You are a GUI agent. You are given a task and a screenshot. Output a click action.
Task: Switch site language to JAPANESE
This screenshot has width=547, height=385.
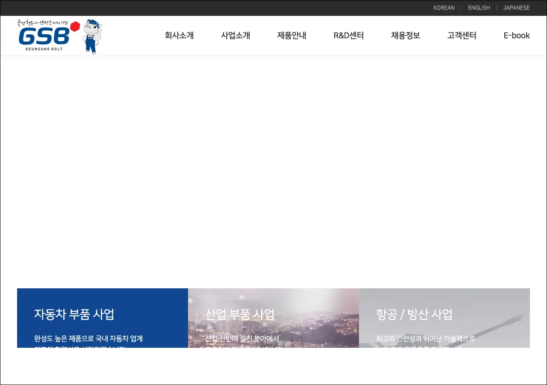[516, 8]
